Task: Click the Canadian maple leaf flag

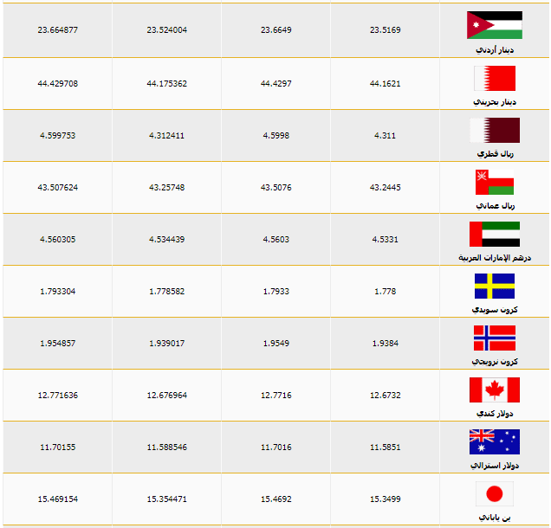Action: click(x=495, y=390)
